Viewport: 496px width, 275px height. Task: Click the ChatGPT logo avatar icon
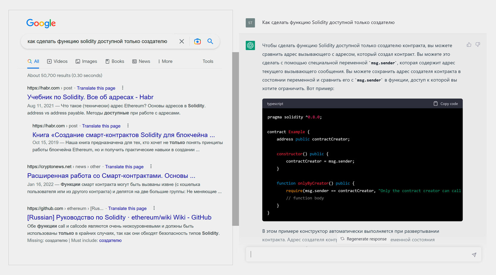pos(250,45)
